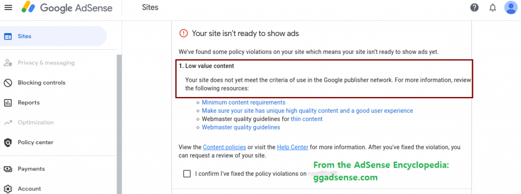Open the user account avatar
The width and height of the screenshot is (521, 194).
point(511,7)
